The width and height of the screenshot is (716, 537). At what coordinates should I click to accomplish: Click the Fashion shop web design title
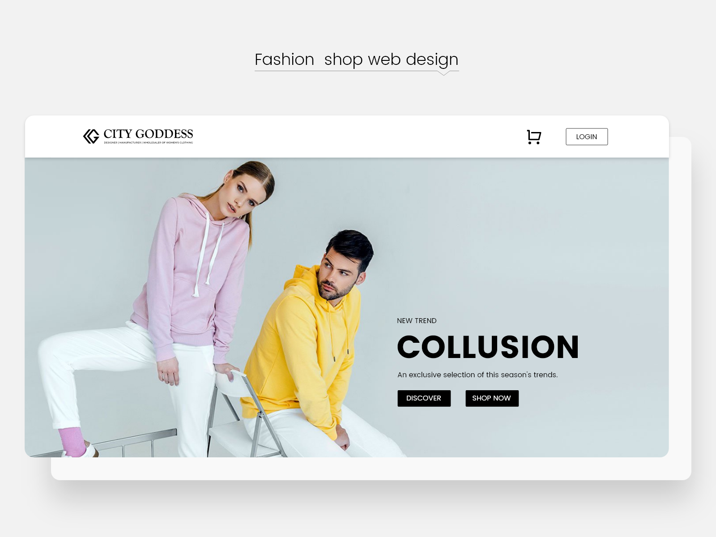[357, 60]
